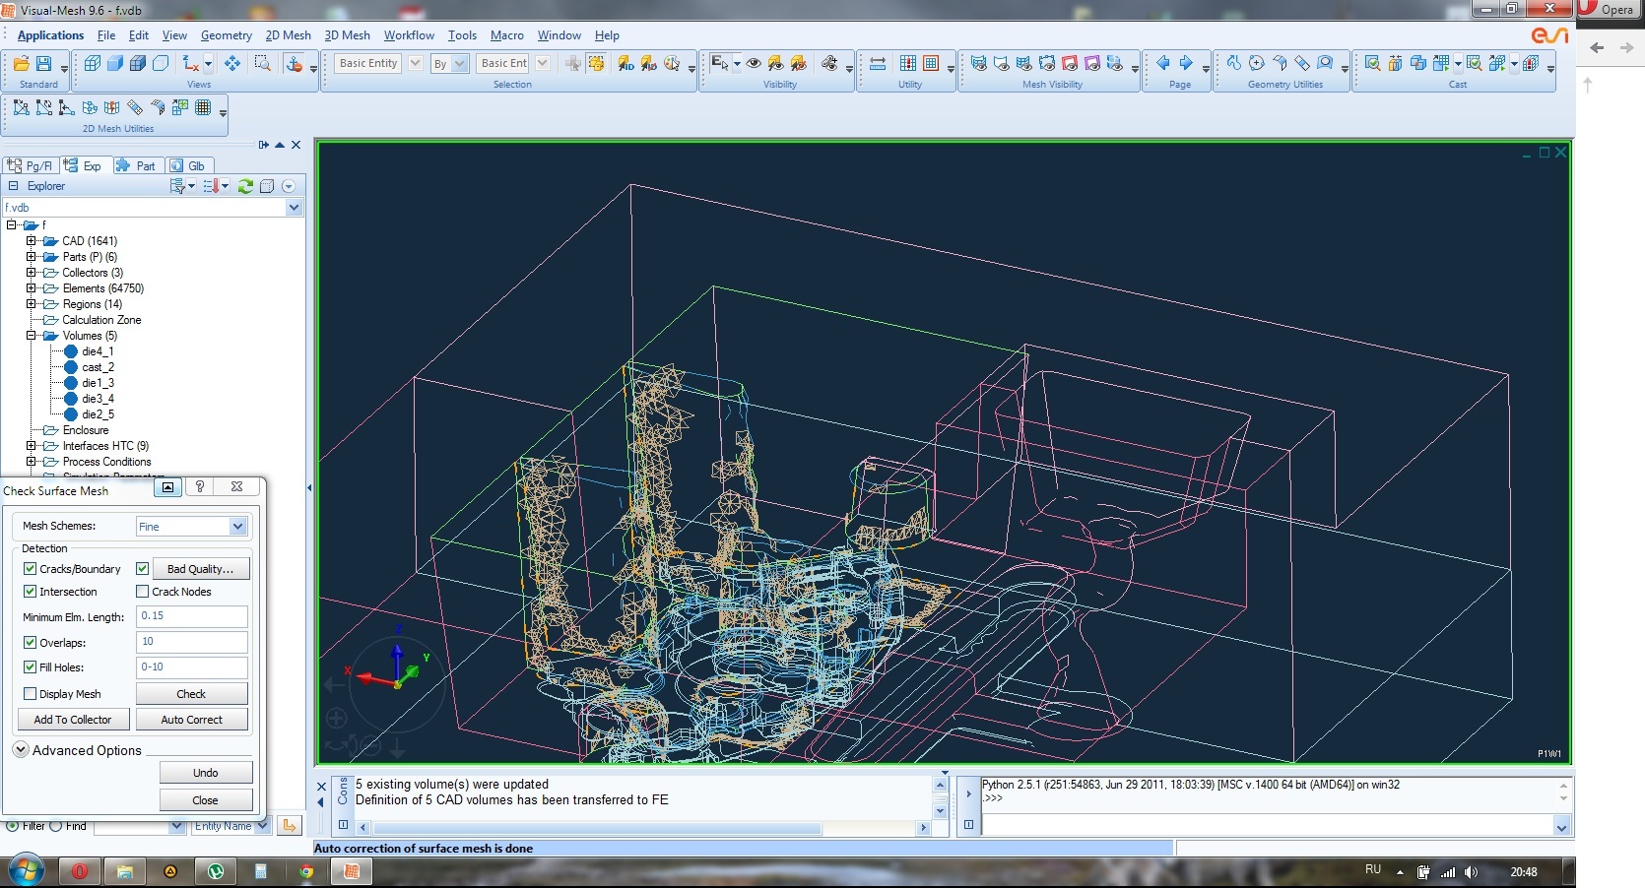Open the Macro menu
Image resolution: width=1645 pixels, height=888 pixels.
[507, 35]
